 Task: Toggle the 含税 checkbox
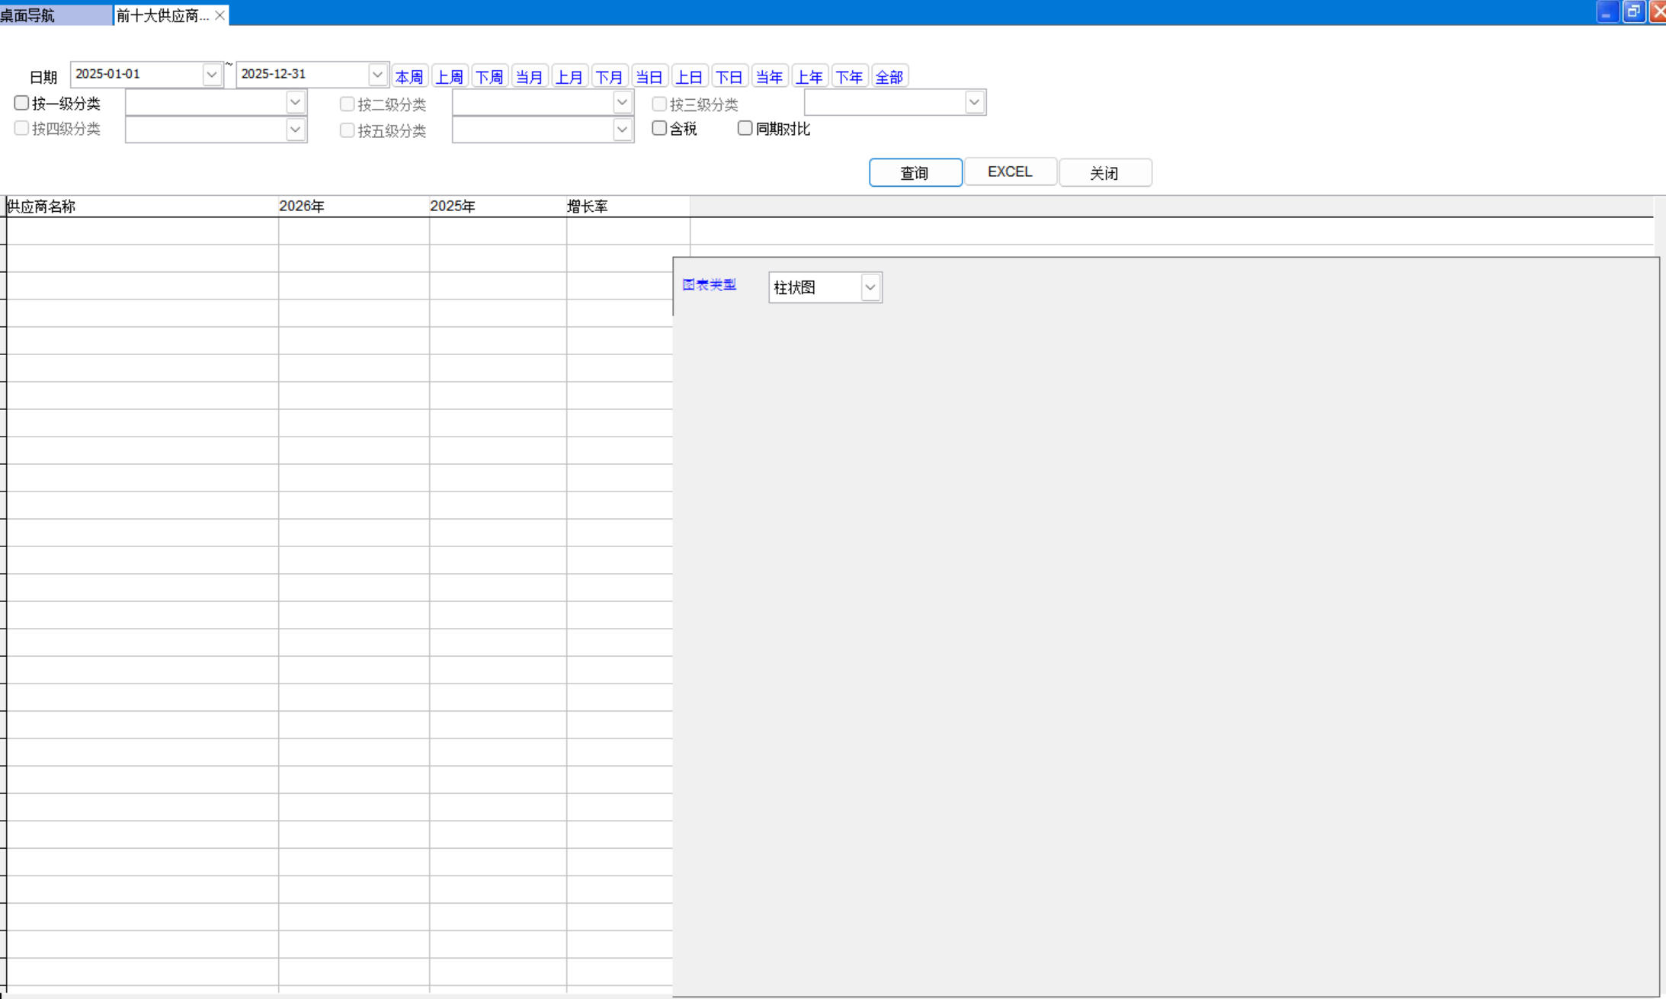pyautogui.click(x=660, y=128)
